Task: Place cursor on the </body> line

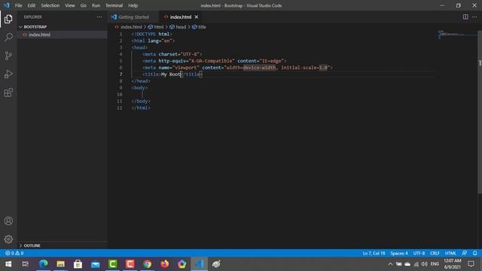Action: pos(141,101)
